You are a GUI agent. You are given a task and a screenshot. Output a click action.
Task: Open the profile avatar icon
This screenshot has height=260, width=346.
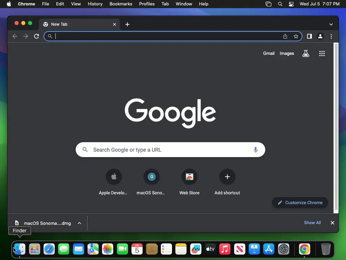click(320, 36)
